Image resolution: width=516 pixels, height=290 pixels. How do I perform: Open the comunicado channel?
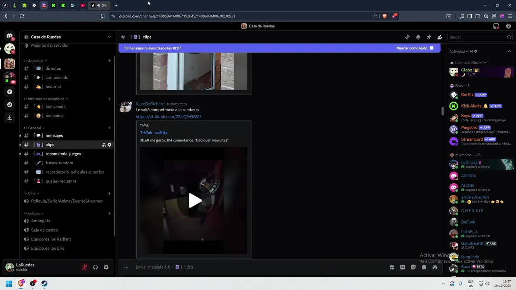pos(67,77)
